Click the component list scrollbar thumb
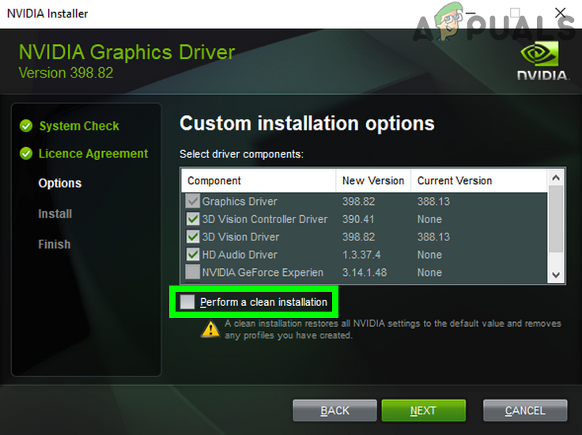This screenshot has width=582, height=435. [556, 219]
